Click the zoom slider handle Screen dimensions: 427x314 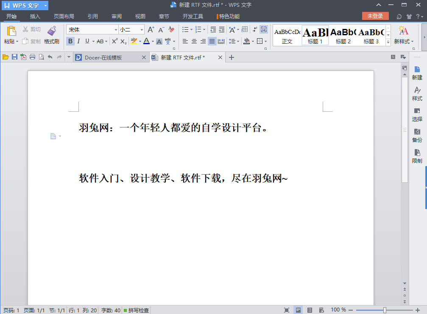click(385, 310)
